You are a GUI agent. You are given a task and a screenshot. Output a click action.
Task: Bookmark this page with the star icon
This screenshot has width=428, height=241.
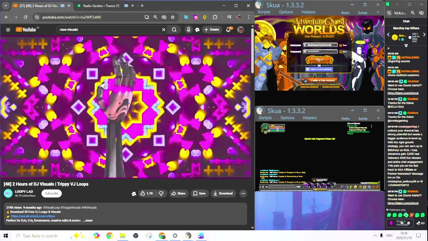173,17
